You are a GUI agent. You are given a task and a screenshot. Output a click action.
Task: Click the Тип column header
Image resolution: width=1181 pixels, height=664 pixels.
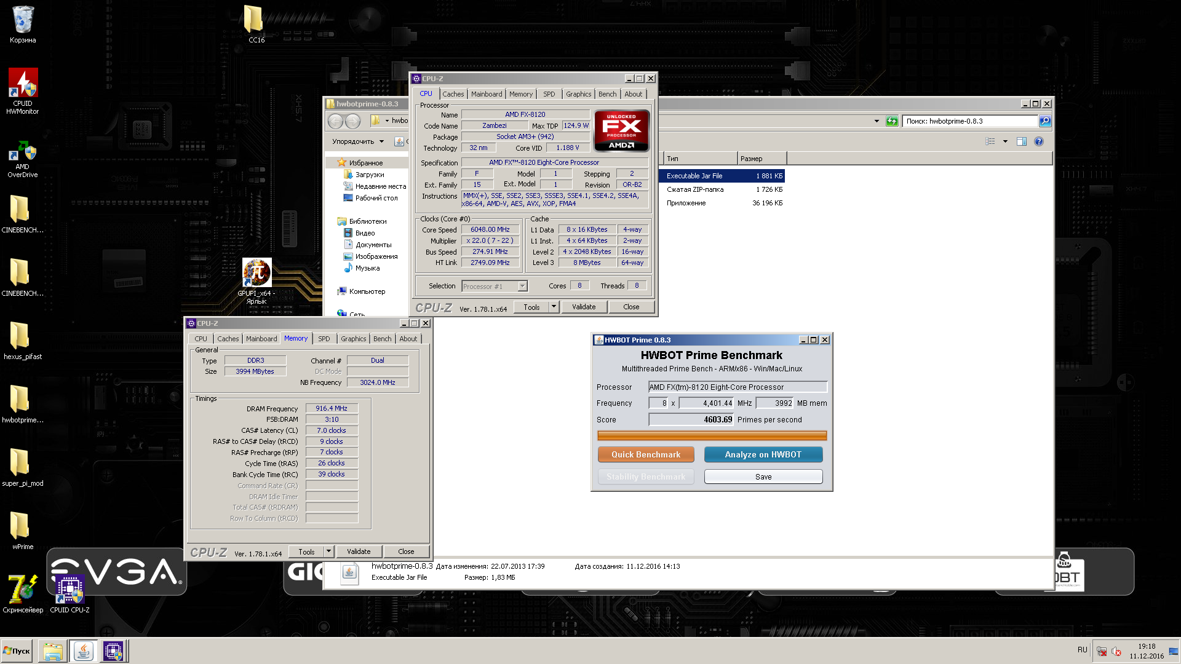[x=700, y=159]
